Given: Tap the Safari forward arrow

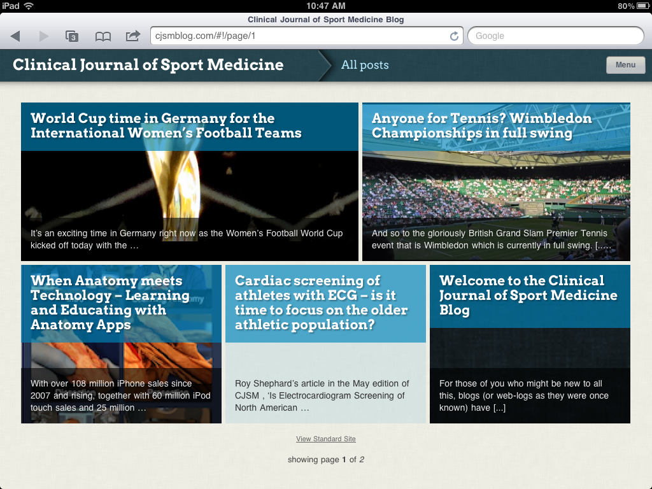Looking at the screenshot, I should click(43, 36).
